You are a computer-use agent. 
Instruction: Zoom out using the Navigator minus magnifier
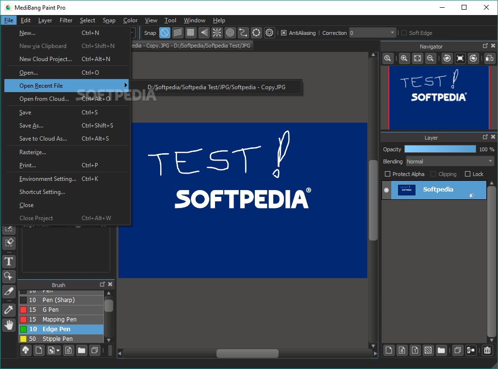click(431, 58)
